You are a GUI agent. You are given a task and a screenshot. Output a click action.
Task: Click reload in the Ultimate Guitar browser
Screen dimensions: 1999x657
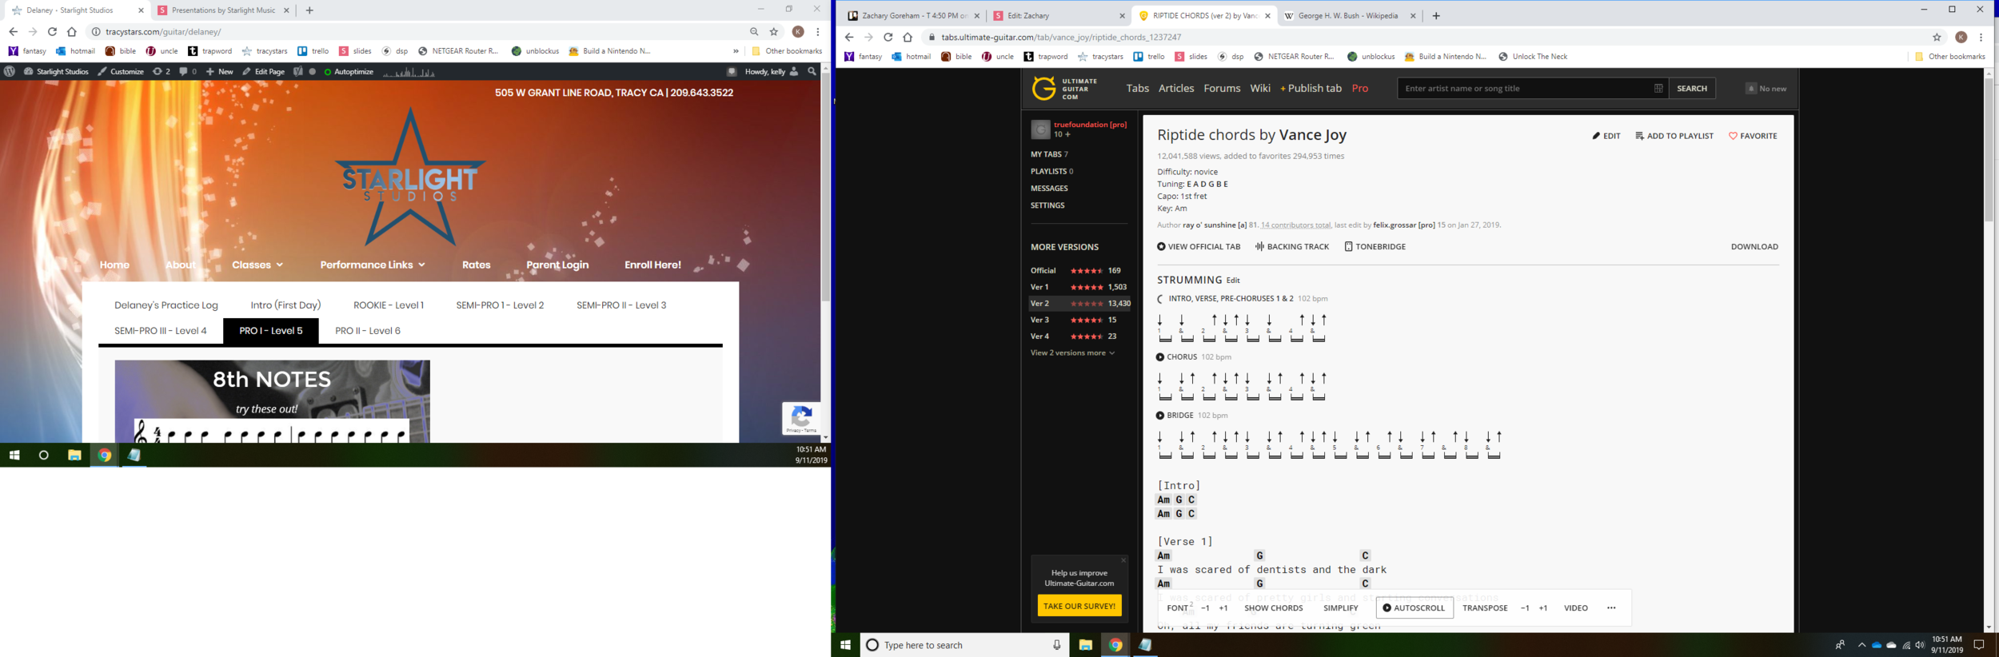pos(888,38)
